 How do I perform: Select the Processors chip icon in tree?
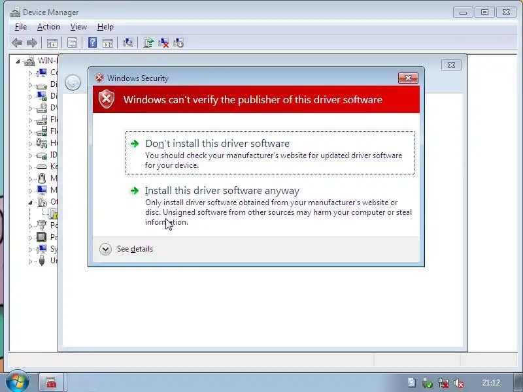click(42, 237)
